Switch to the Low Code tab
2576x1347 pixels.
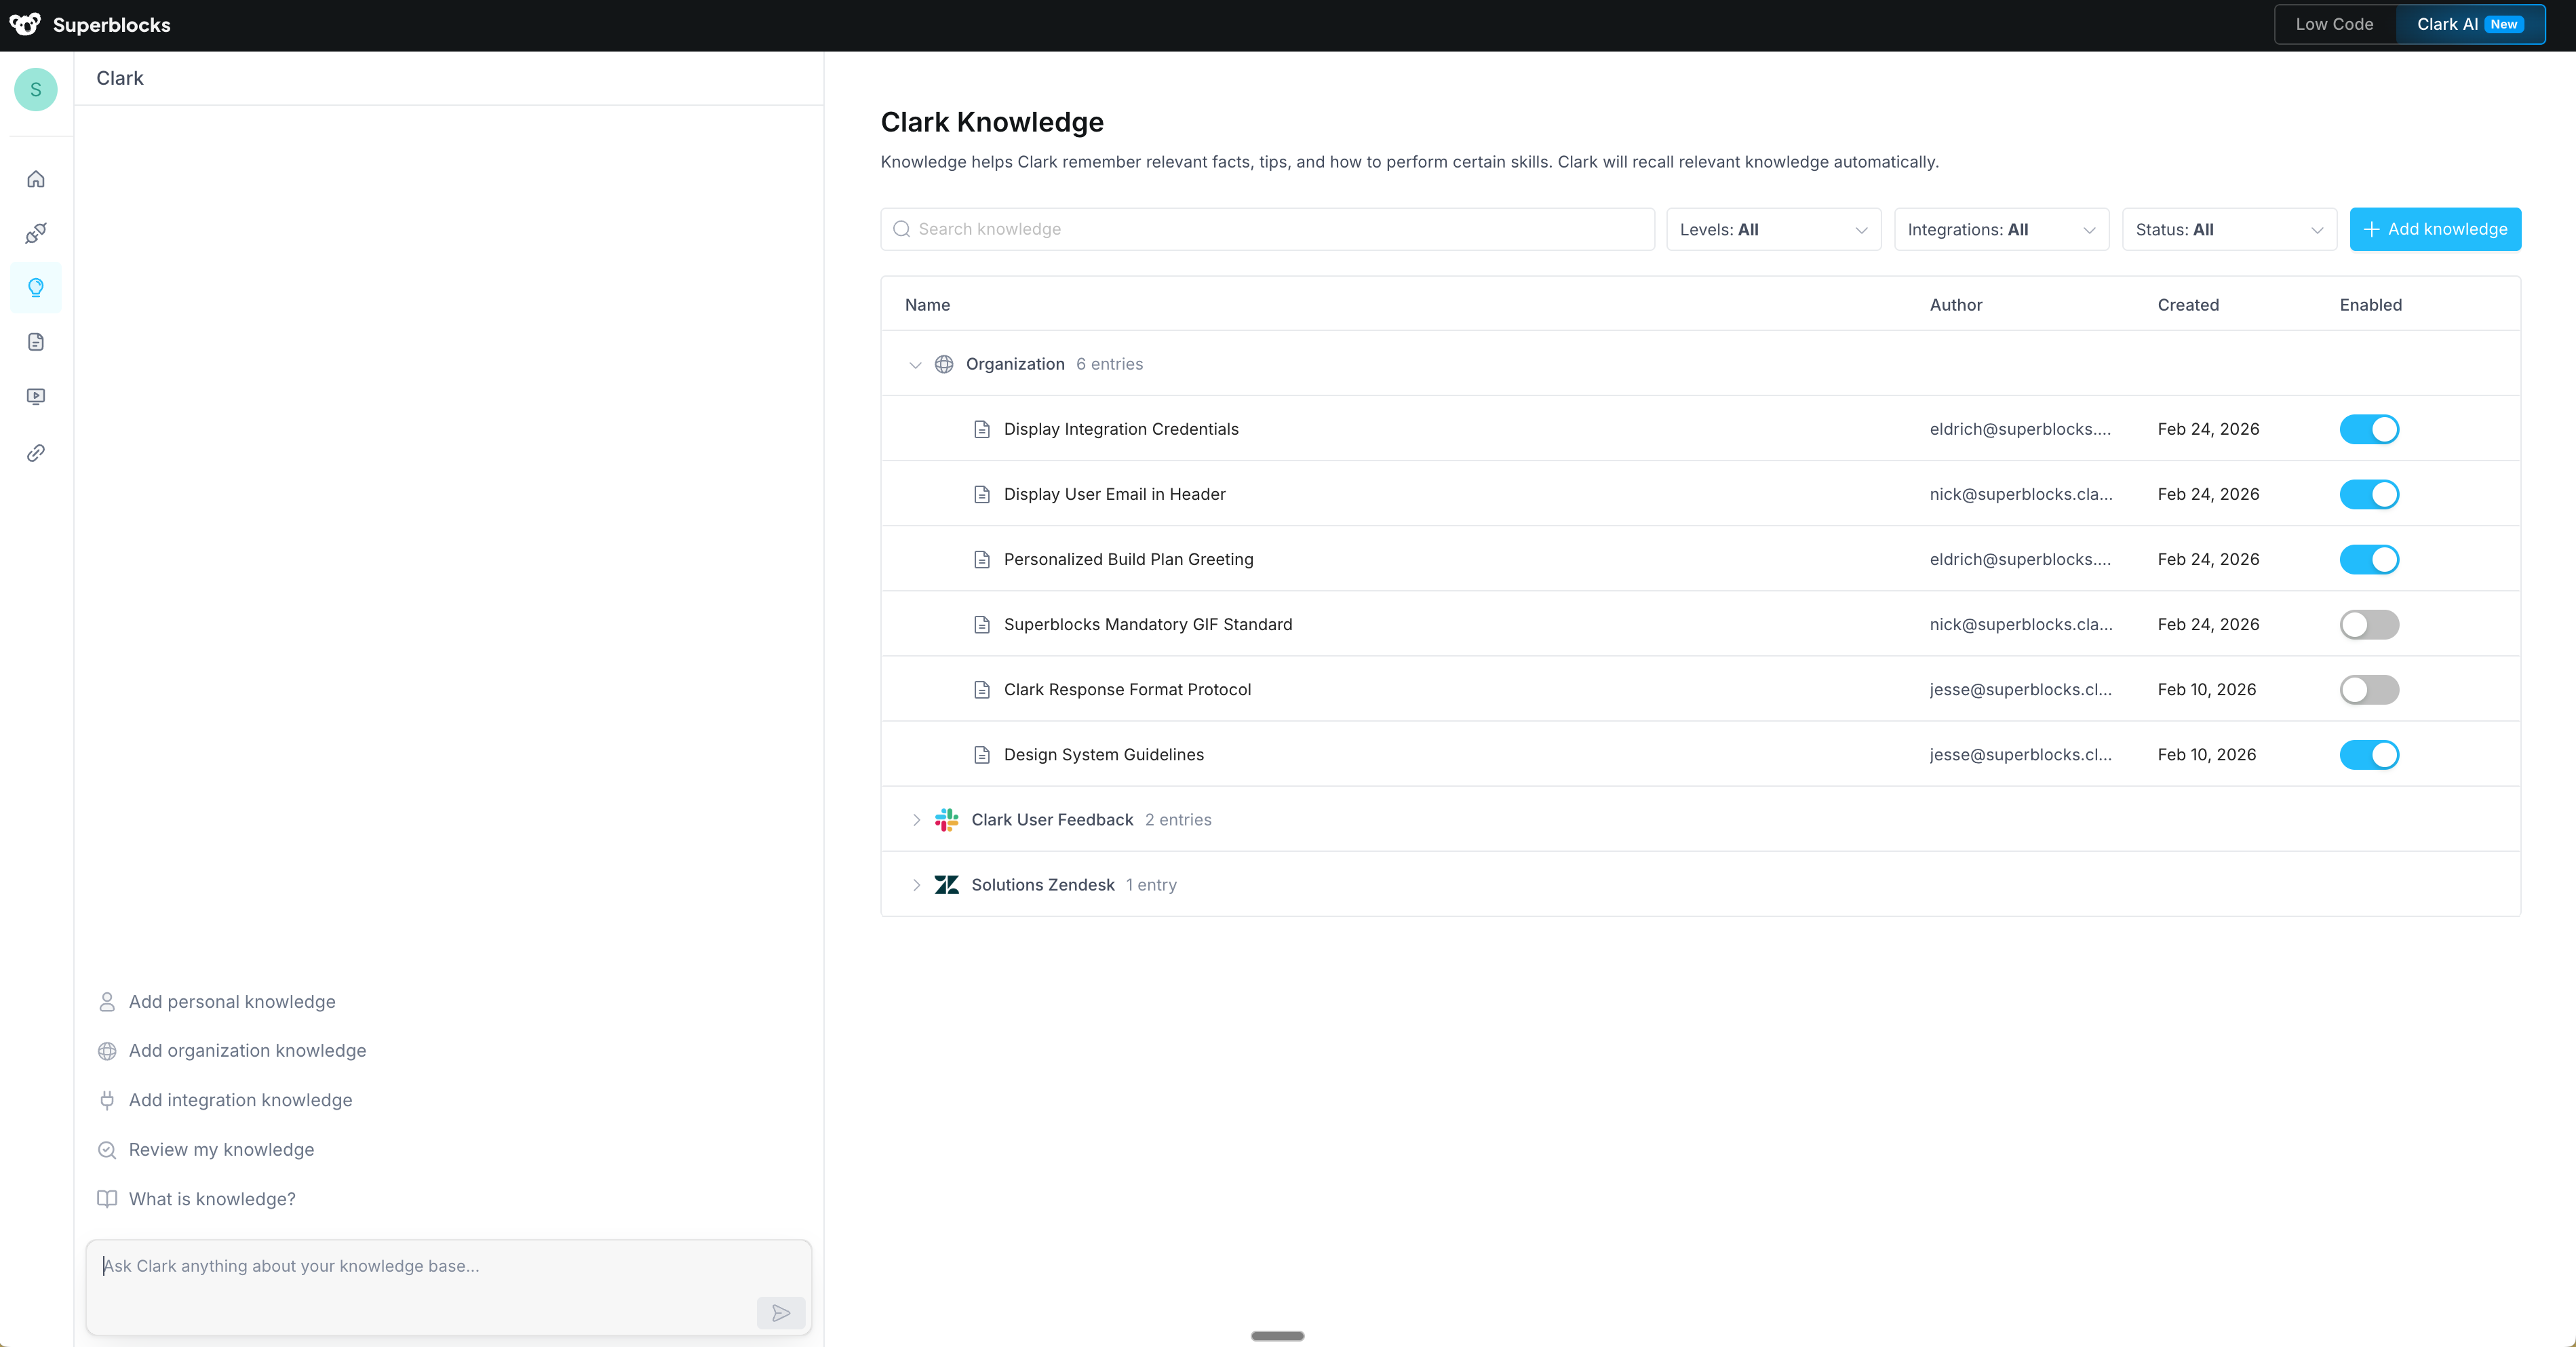coord(2334,24)
